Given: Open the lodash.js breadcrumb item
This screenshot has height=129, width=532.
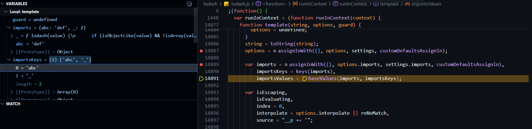Looking at the screenshot, I should [240, 4].
